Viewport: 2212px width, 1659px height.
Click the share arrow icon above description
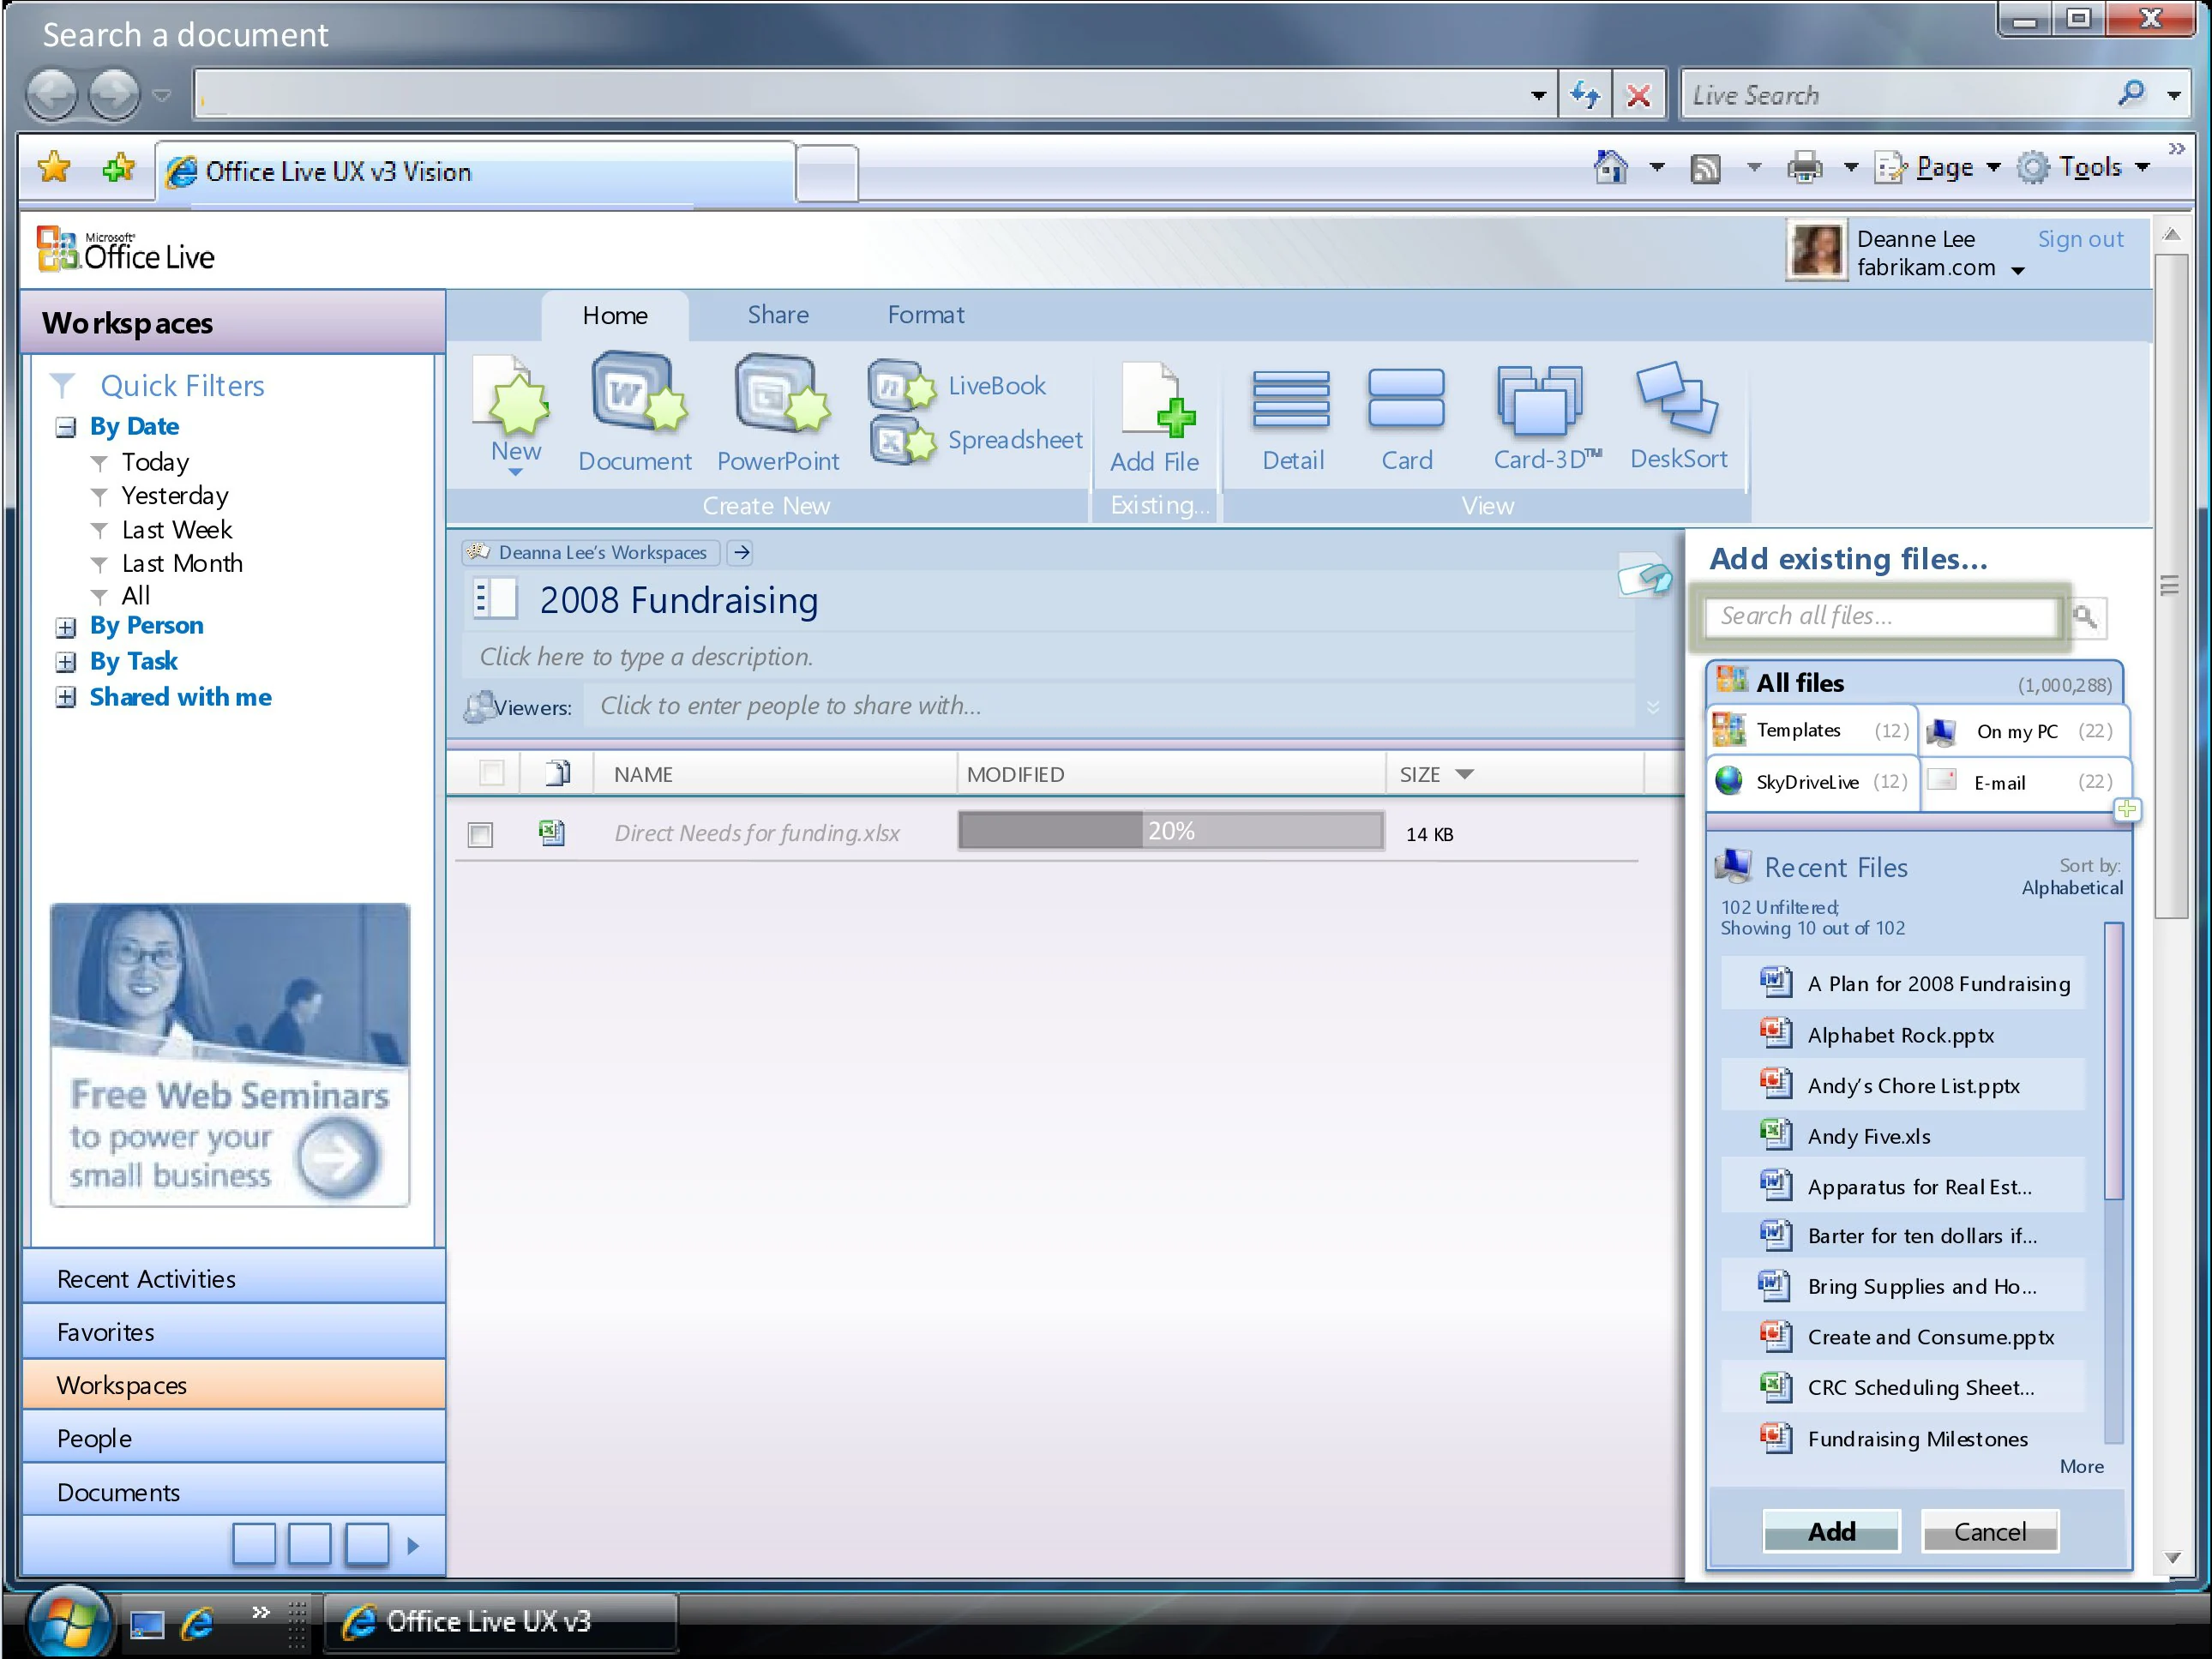click(x=1645, y=575)
